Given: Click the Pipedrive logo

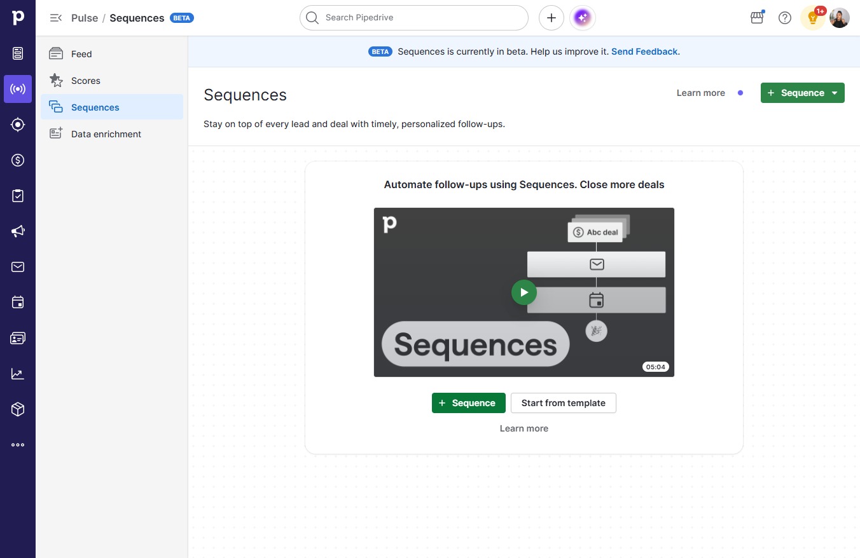Looking at the screenshot, I should [18, 18].
